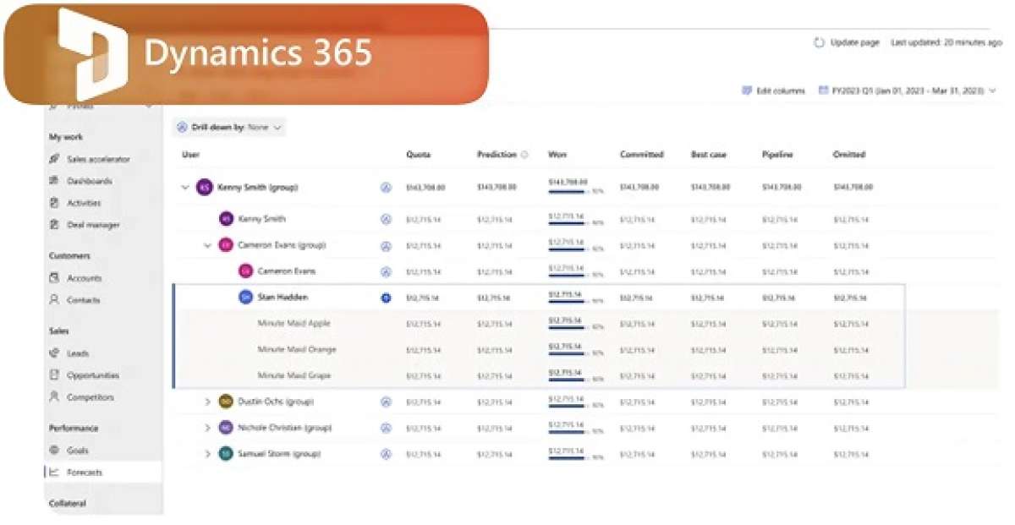Select the Minute Maid Orange row name
1015x525 pixels.
[297, 350]
